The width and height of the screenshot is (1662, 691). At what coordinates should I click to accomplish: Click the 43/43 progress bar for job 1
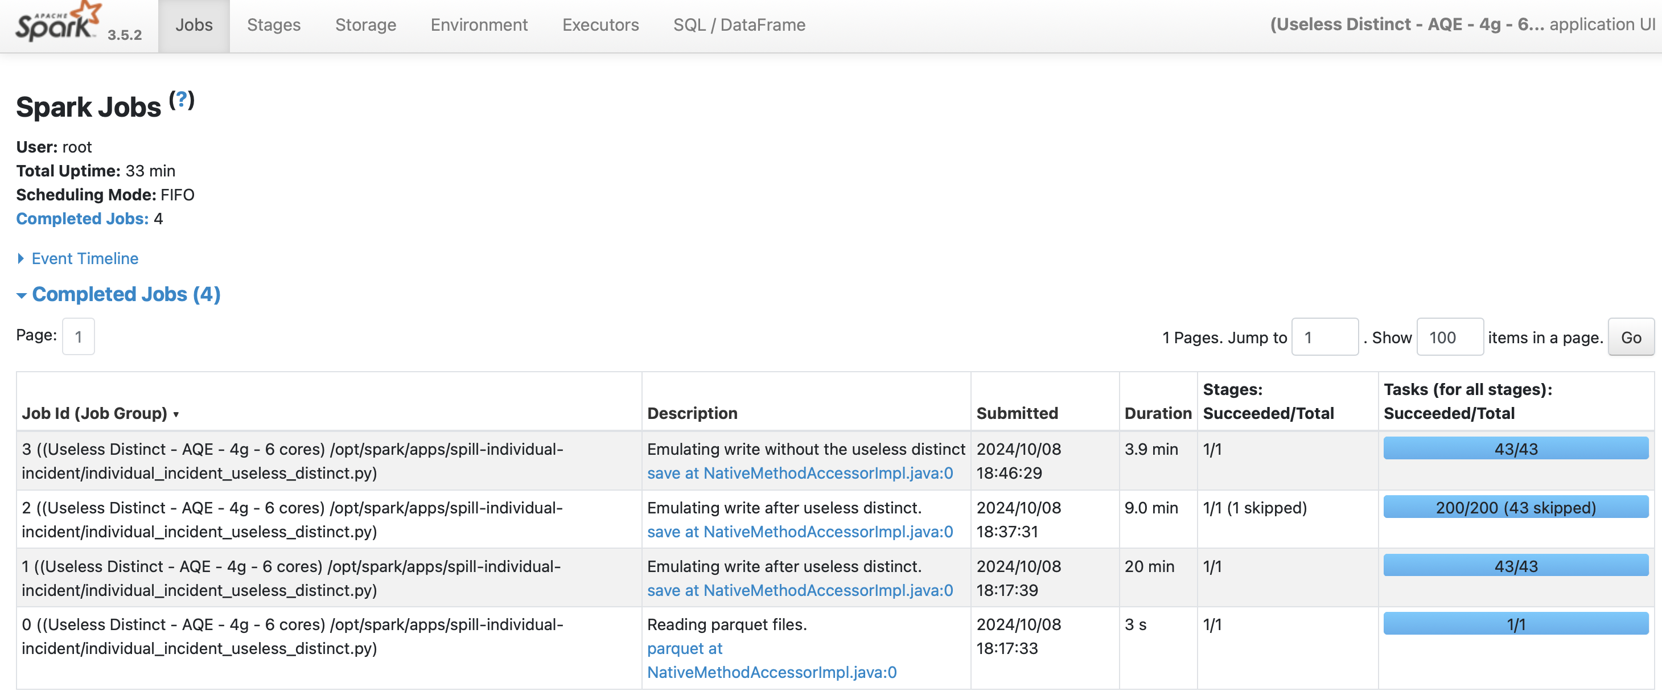point(1516,566)
